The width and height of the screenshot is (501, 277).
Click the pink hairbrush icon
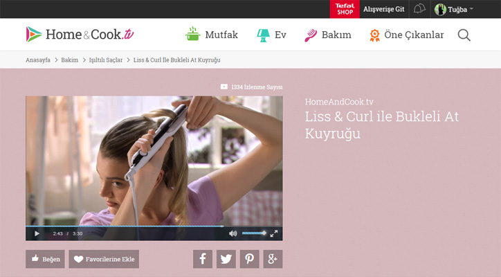click(x=311, y=35)
